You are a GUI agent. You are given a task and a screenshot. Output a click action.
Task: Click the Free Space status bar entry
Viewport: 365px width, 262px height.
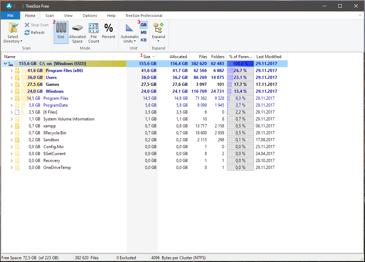[x=30, y=258]
